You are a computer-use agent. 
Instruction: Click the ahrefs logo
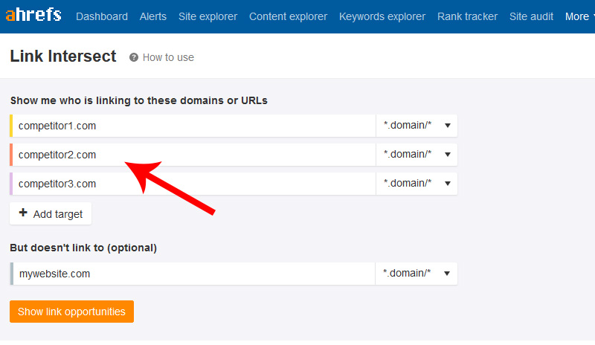33,15
